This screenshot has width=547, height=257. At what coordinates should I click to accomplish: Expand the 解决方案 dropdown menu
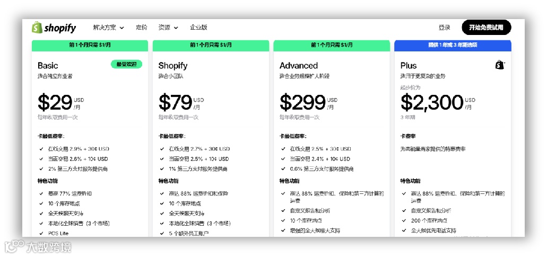[x=108, y=28]
